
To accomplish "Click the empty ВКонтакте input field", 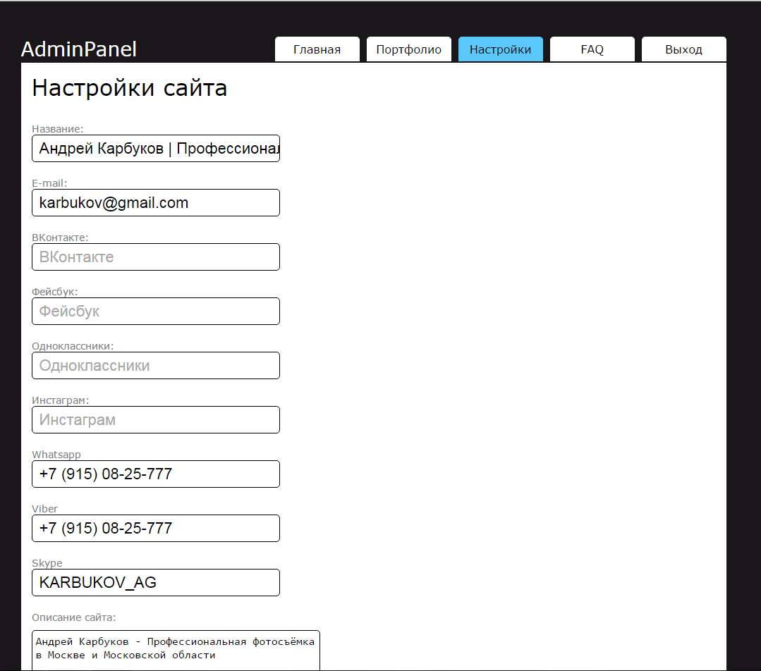I will 155,257.
